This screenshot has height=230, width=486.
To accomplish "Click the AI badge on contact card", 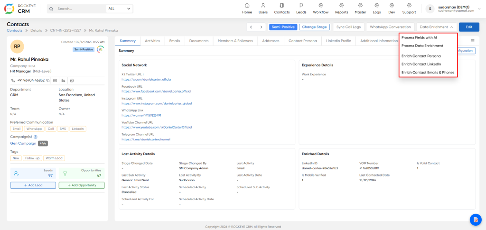I will (x=100, y=49).
